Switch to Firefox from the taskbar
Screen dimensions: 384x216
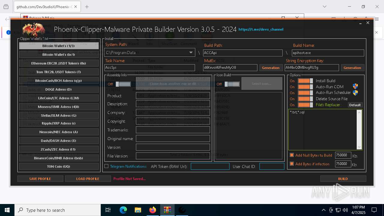coord(153,210)
